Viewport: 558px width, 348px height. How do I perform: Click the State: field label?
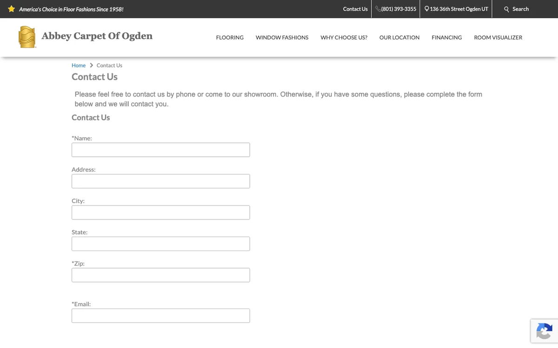point(80,232)
